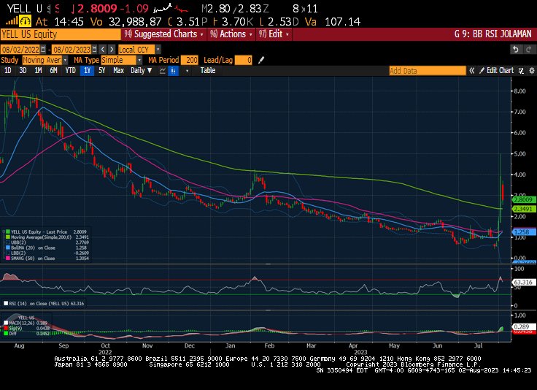This screenshot has height=390, width=537.
Task: Click the green last price label 2.8009
Action: coord(524,199)
